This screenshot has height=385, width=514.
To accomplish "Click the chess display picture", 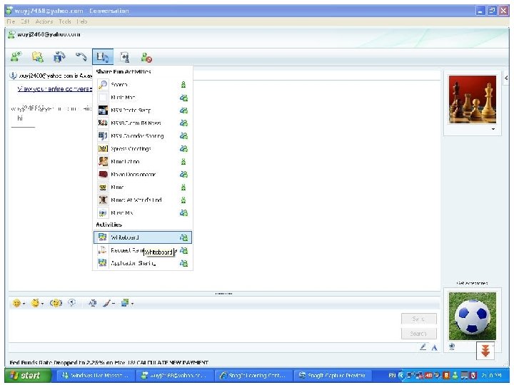I will [473, 100].
